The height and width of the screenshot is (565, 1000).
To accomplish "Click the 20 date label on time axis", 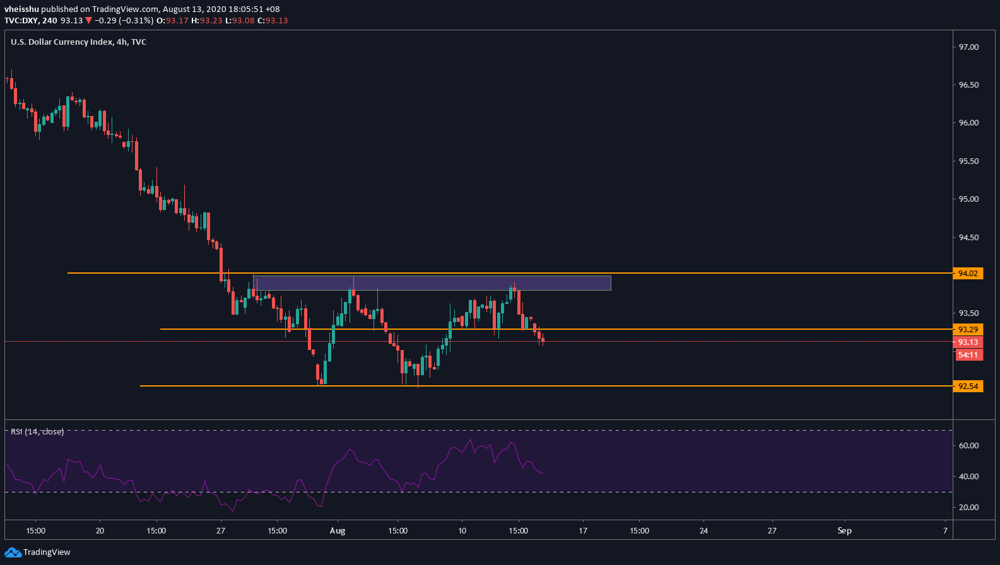I will coord(100,531).
